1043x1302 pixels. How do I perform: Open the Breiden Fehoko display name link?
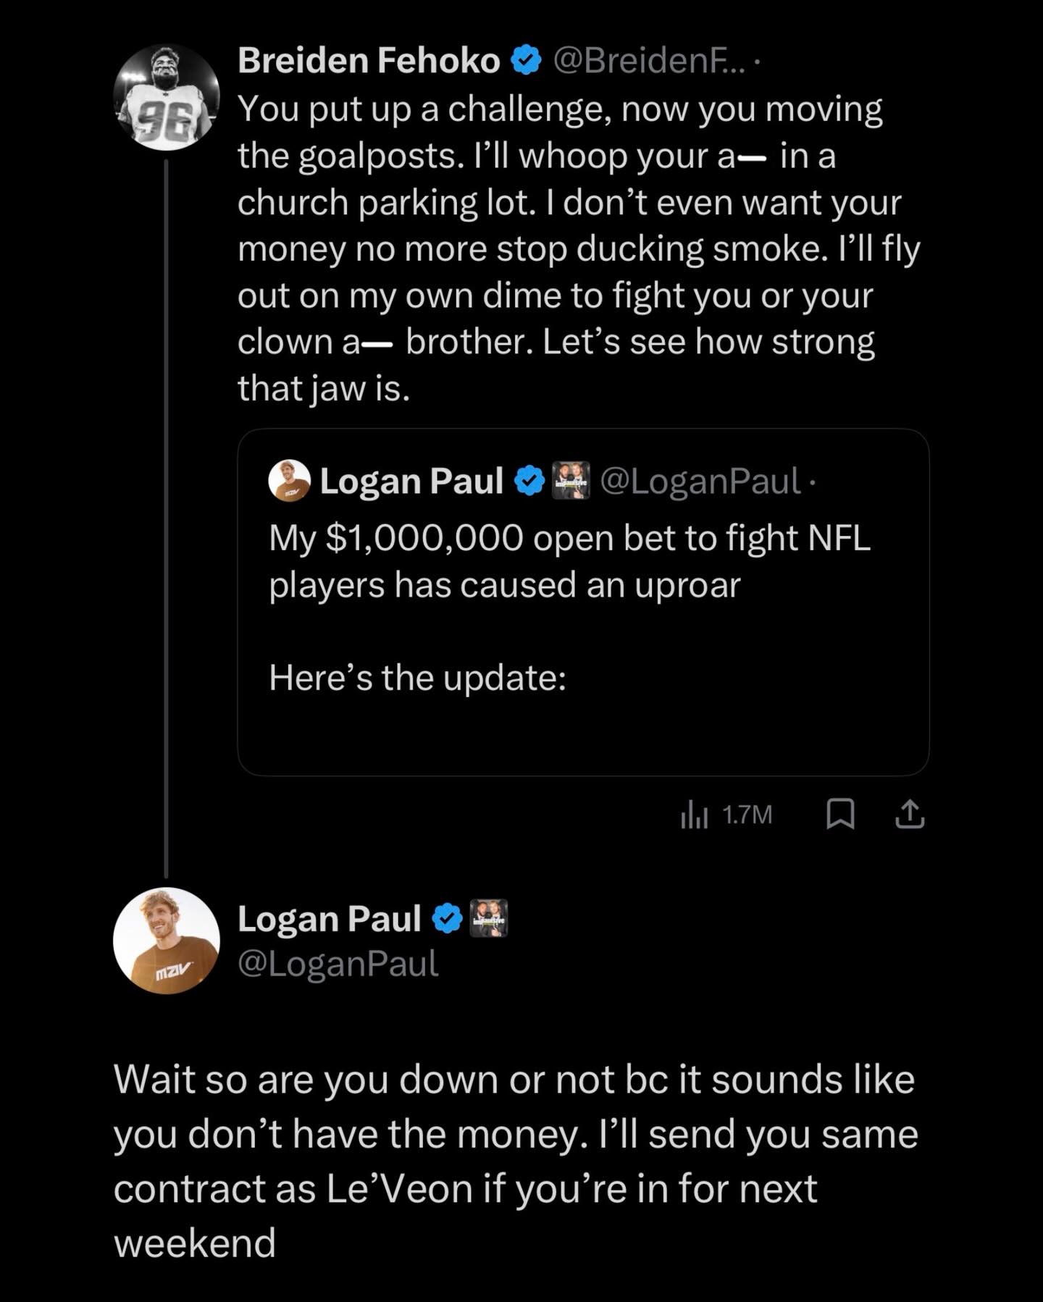point(369,61)
